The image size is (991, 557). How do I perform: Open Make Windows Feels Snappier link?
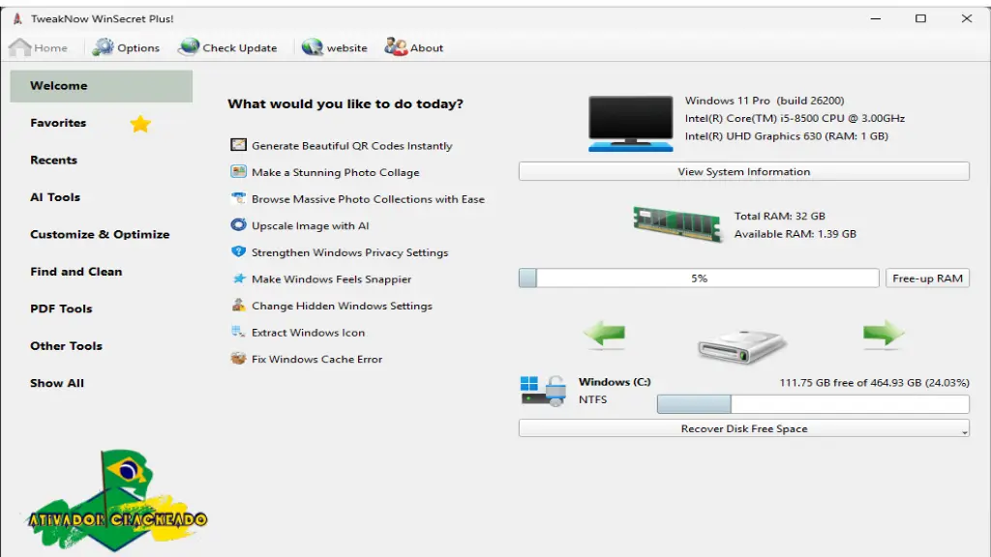pos(331,279)
